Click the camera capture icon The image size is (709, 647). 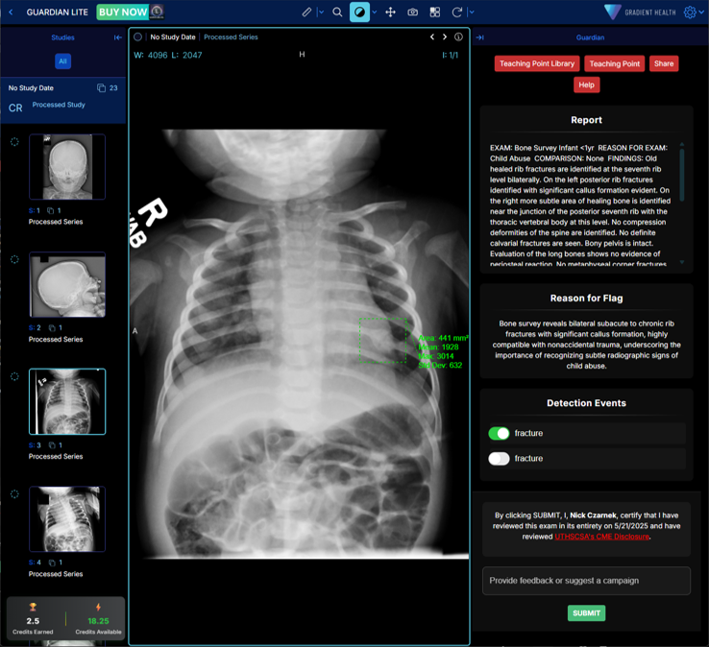click(x=412, y=12)
